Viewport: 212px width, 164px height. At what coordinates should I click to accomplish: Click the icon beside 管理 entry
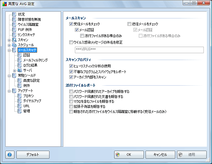(19, 111)
